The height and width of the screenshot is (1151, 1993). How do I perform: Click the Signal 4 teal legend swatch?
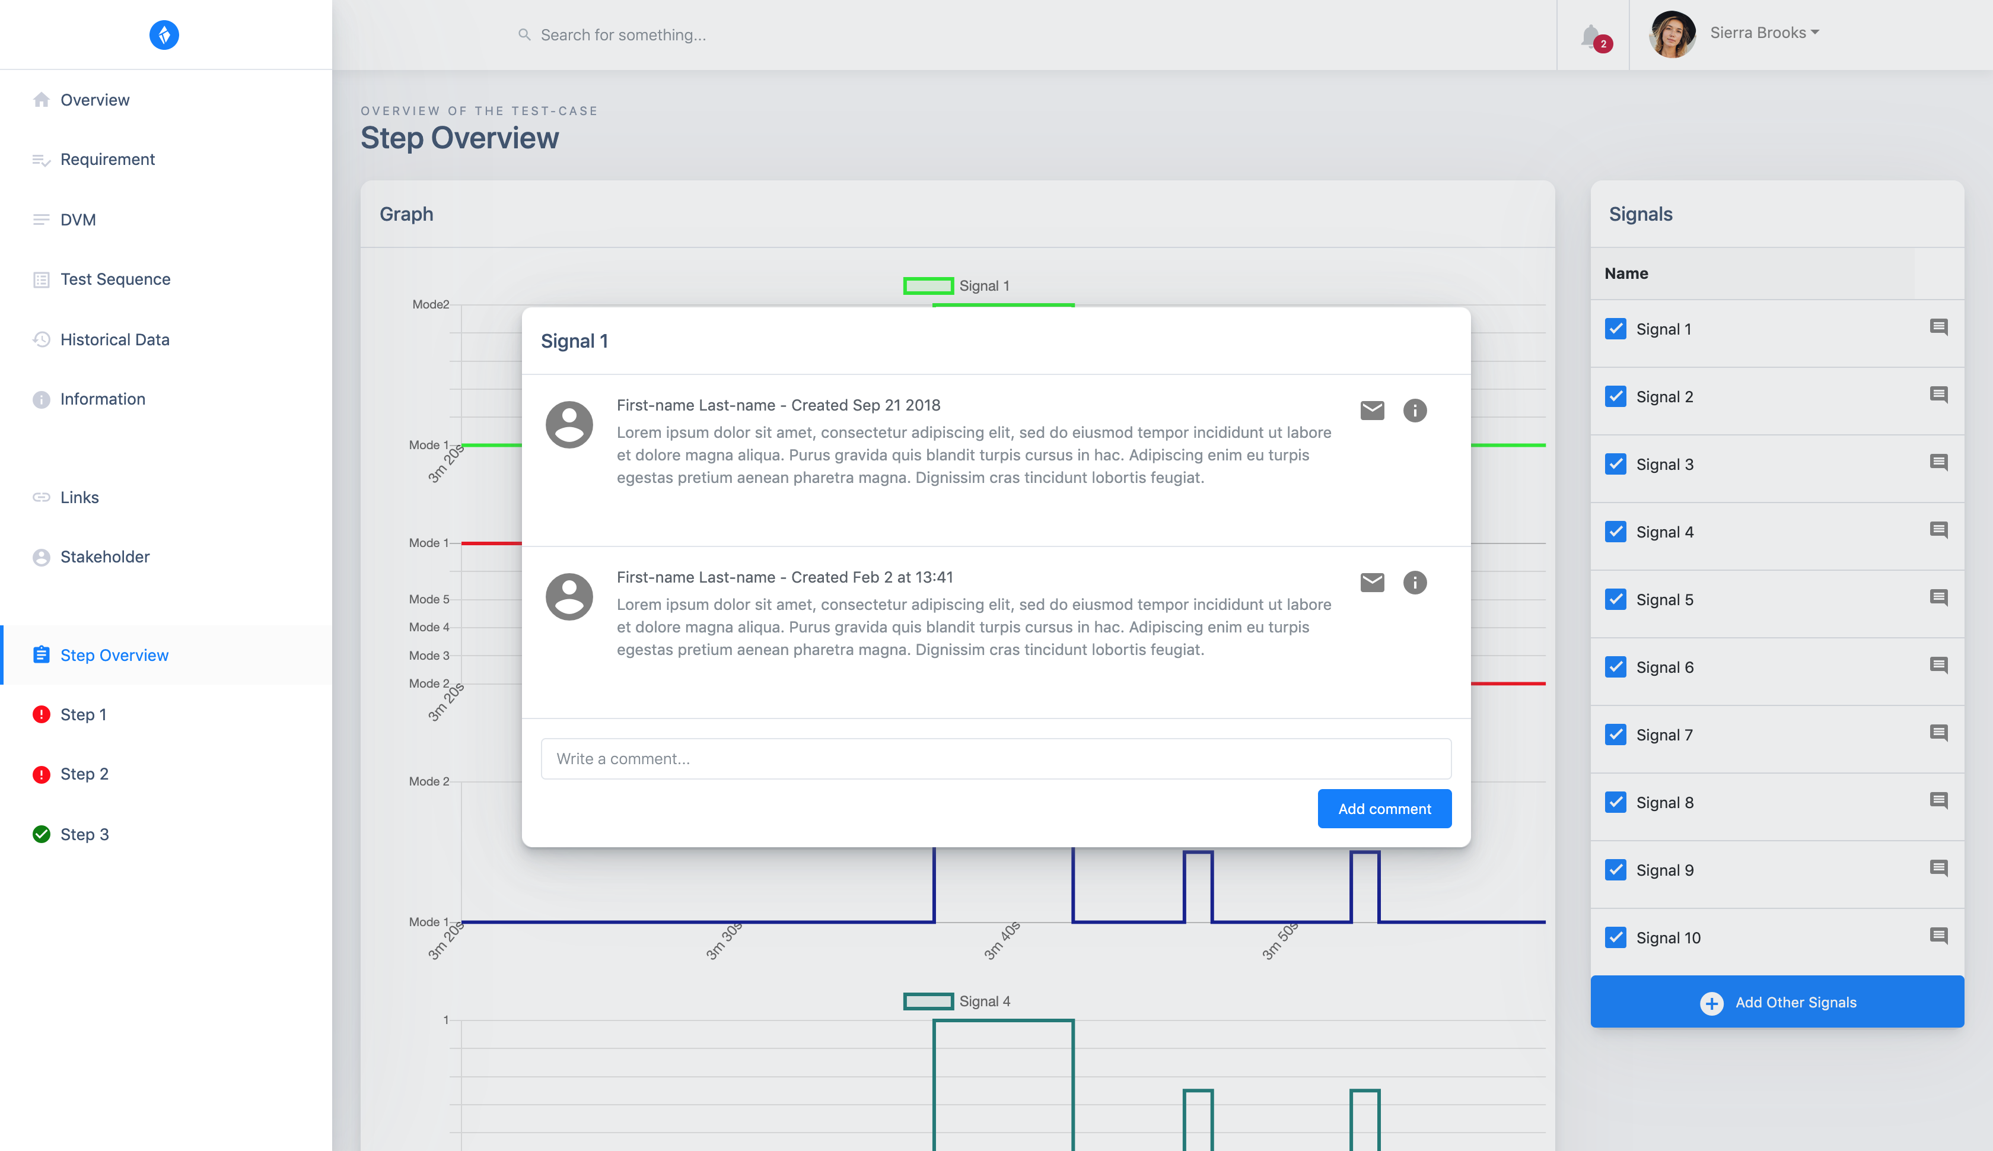[x=928, y=1001]
